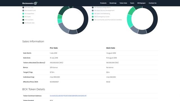Open the Roadmap navigation item

tap(113, 3)
